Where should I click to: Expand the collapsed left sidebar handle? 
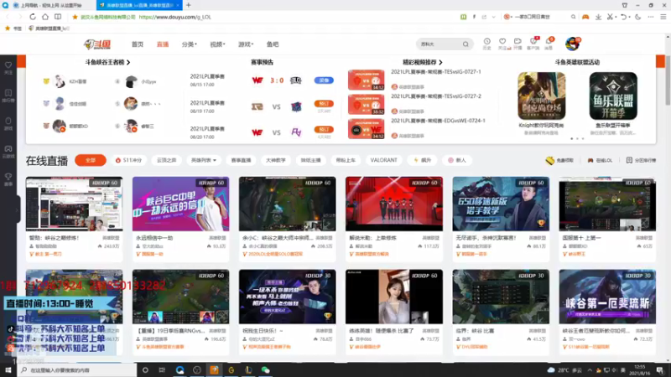pos(18,209)
